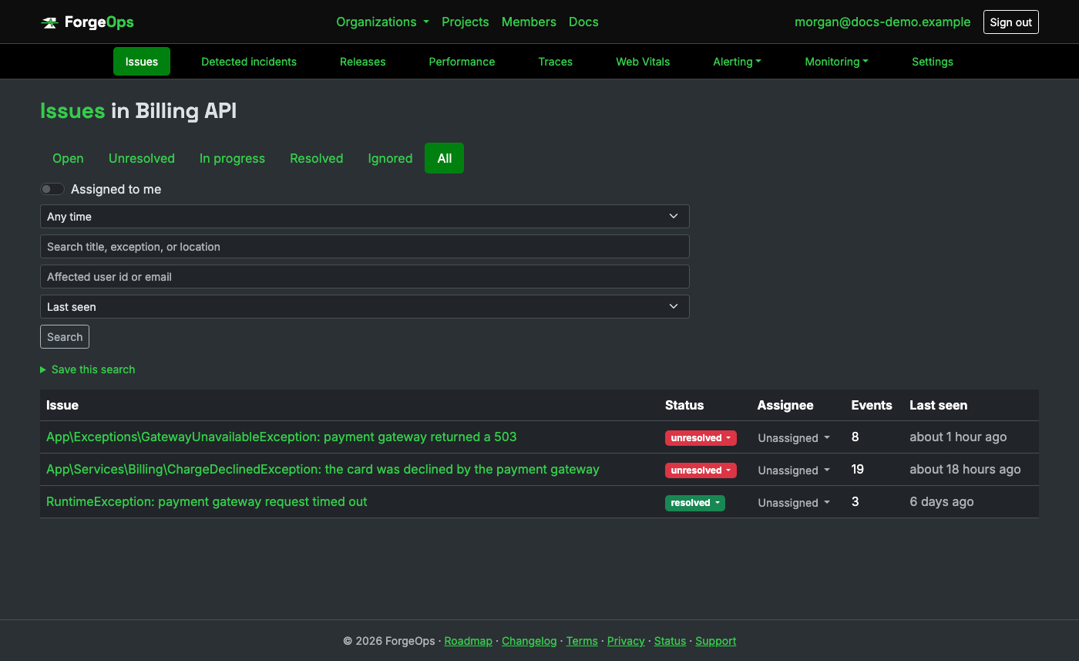Focus the search title, exception, or location field

click(x=365, y=247)
